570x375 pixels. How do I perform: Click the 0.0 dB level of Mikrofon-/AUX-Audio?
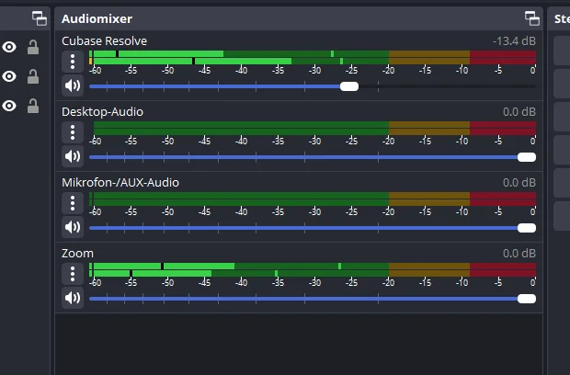519,182
